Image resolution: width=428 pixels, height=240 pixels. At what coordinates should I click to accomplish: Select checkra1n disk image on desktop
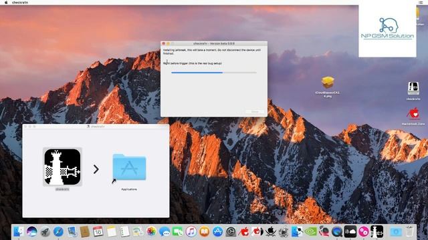[413, 91]
